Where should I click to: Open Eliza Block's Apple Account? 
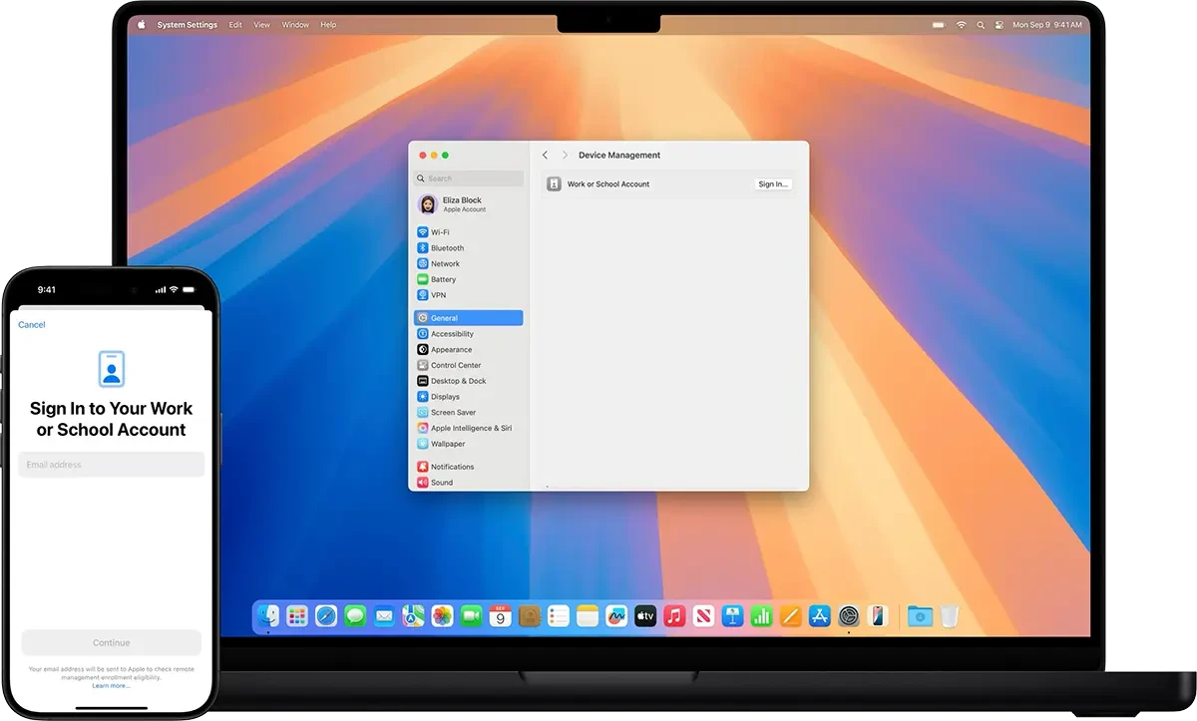468,204
